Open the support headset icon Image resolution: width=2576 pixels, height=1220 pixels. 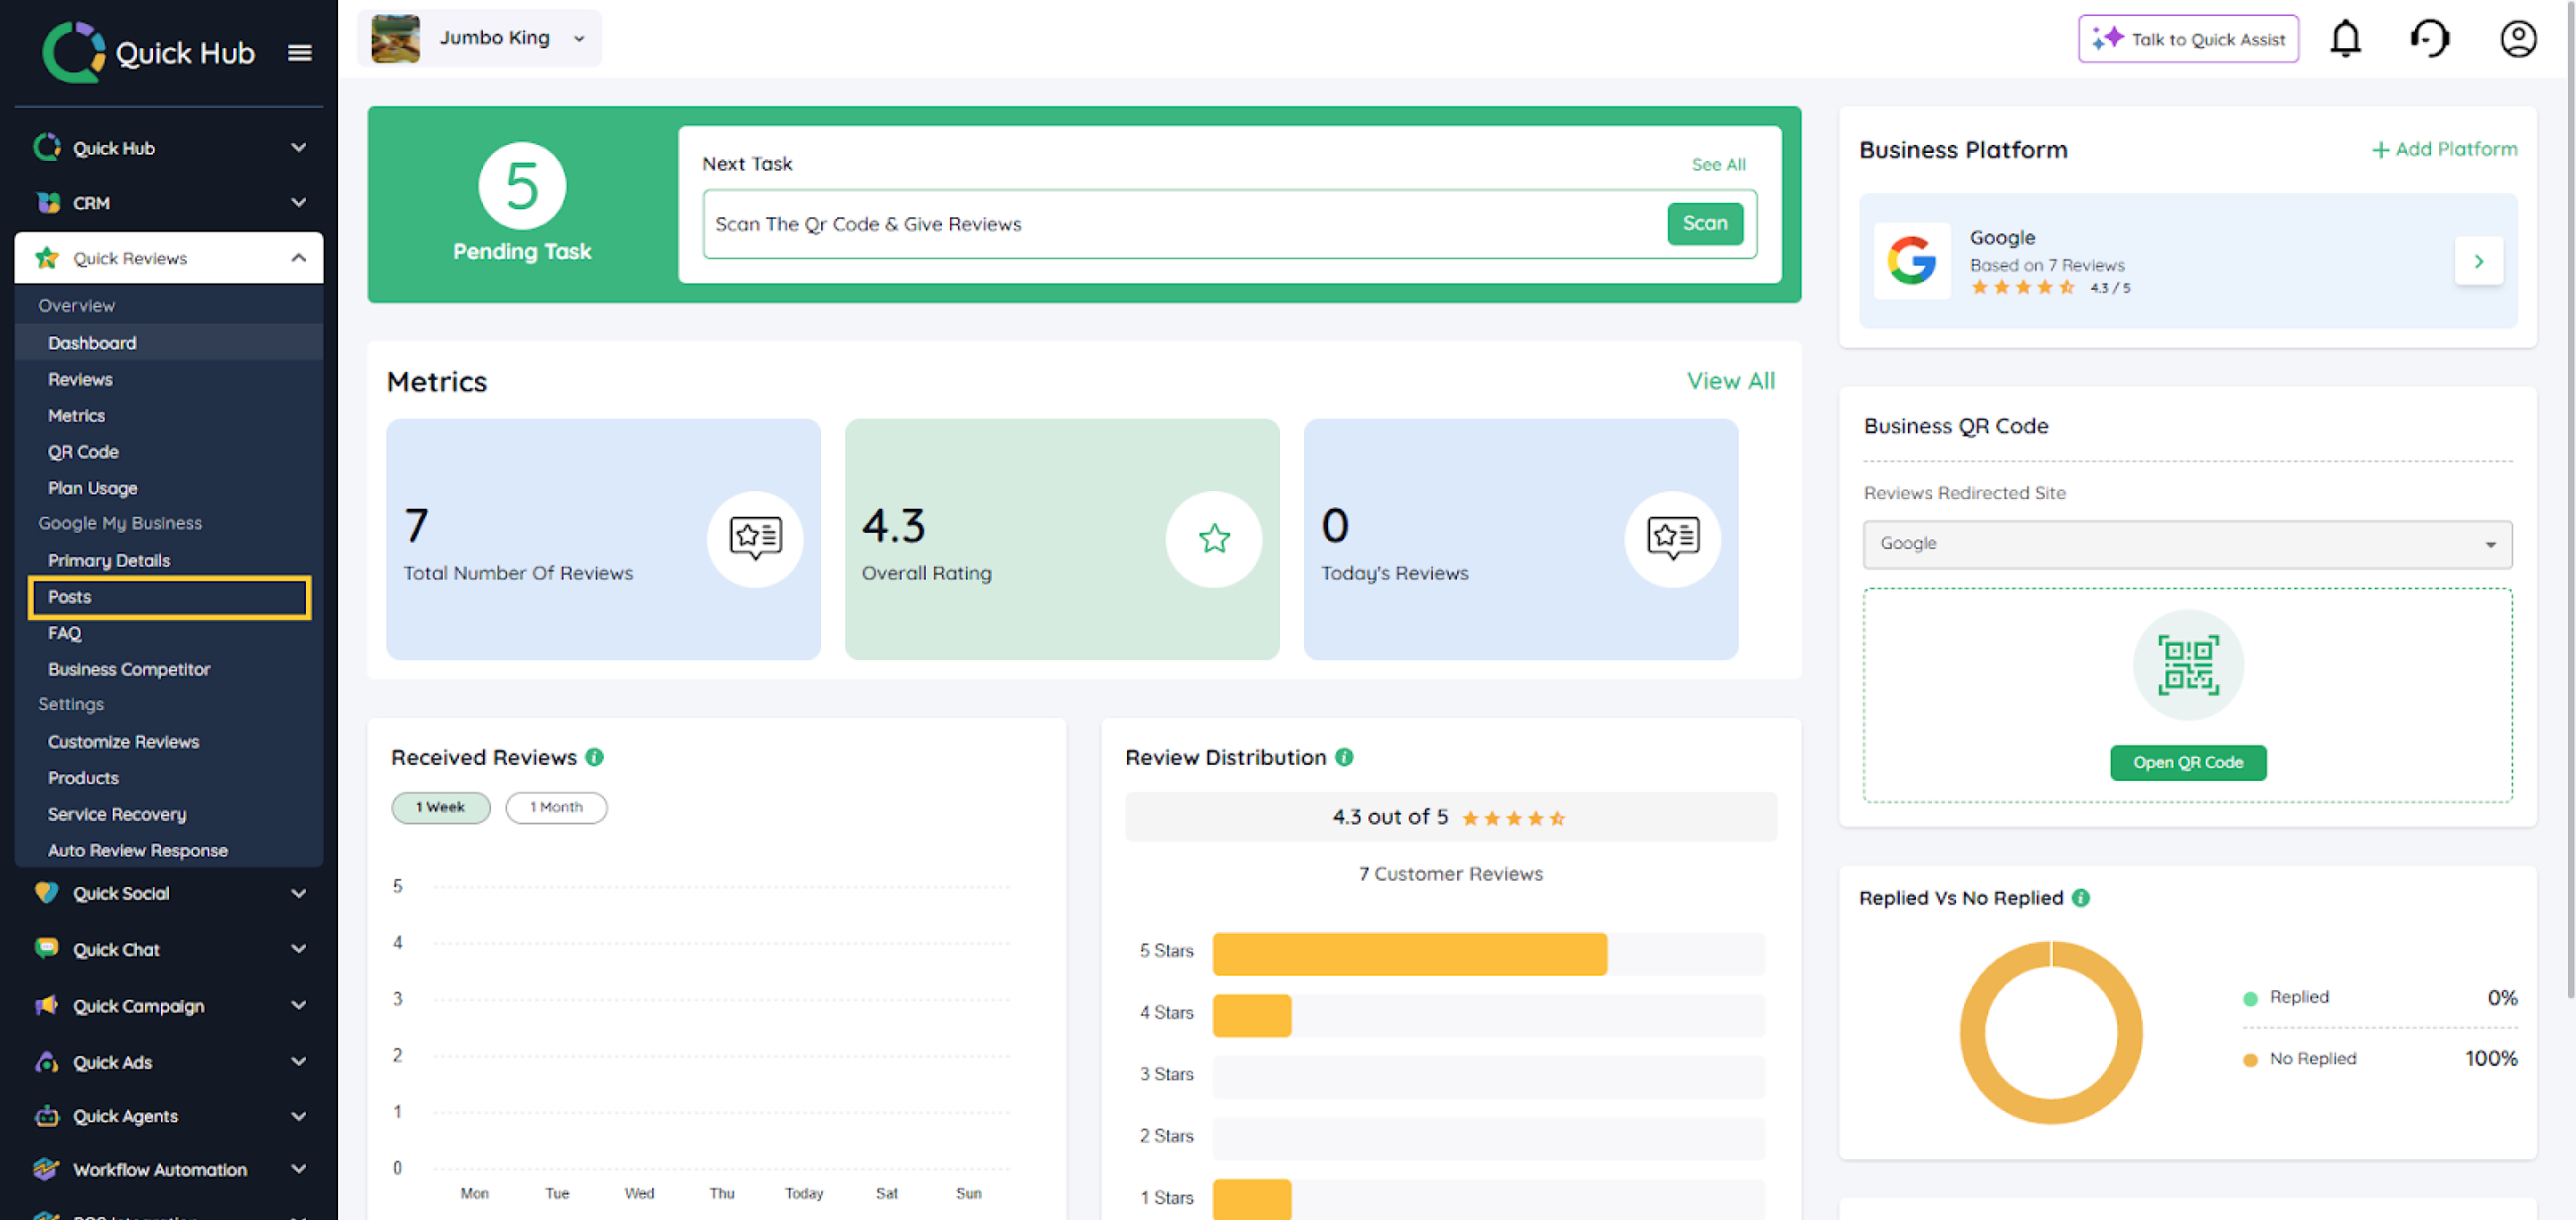coord(2430,39)
